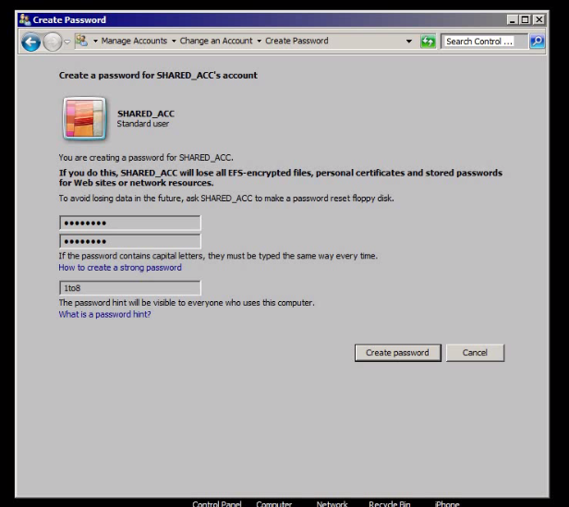
Task: Focus the new password field
Action: (x=129, y=223)
